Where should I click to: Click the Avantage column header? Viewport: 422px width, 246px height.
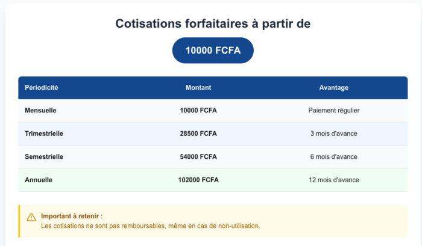[333, 88]
